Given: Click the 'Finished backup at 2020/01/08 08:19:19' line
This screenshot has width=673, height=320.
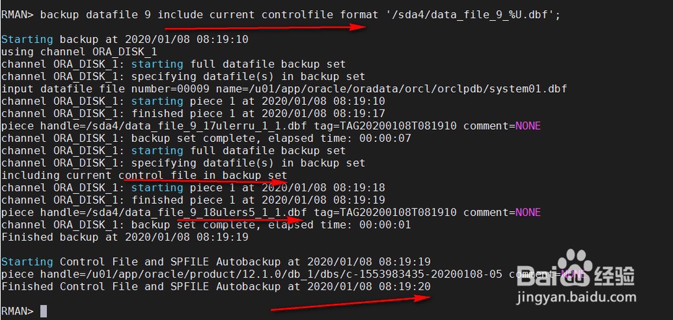Looking at the screenshot, I should pyautogui.click(x=125, y=237).
